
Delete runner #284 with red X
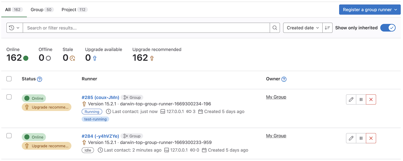pos(371,138)
